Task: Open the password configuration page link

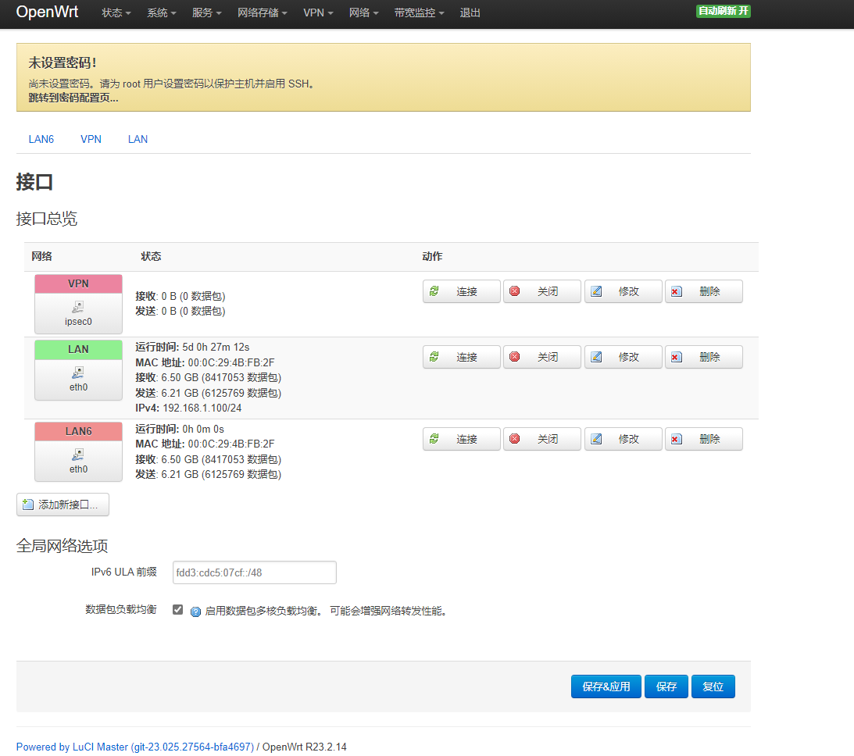Action: tap(73, 98)
